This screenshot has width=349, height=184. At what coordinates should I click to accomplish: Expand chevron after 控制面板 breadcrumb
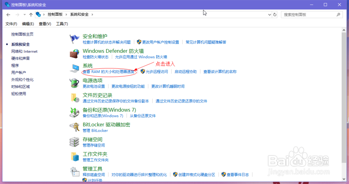(x=66, y=14)
